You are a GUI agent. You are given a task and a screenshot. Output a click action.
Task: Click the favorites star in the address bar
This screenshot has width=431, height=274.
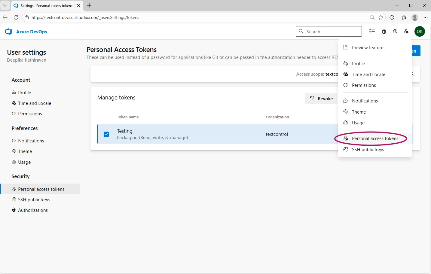click(x=381, y=17)
